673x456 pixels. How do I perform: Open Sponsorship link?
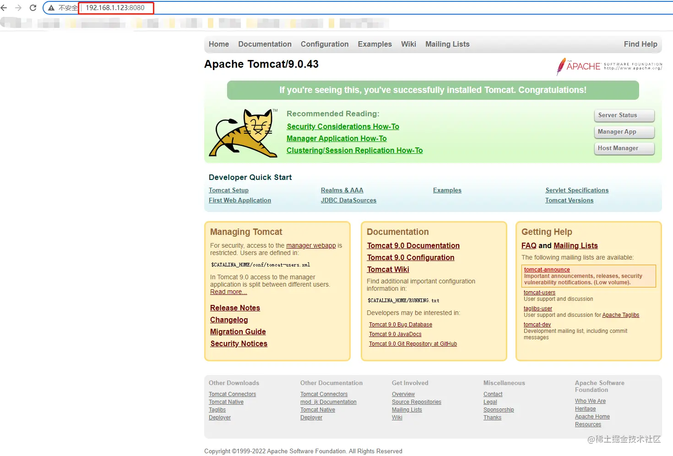click(499, 410)
